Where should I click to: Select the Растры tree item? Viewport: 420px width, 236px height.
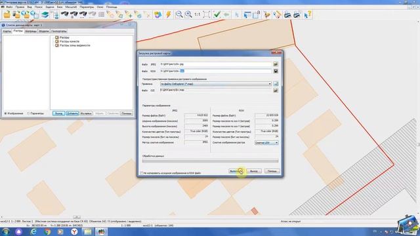pyautogui.click(x=64, y=37)
